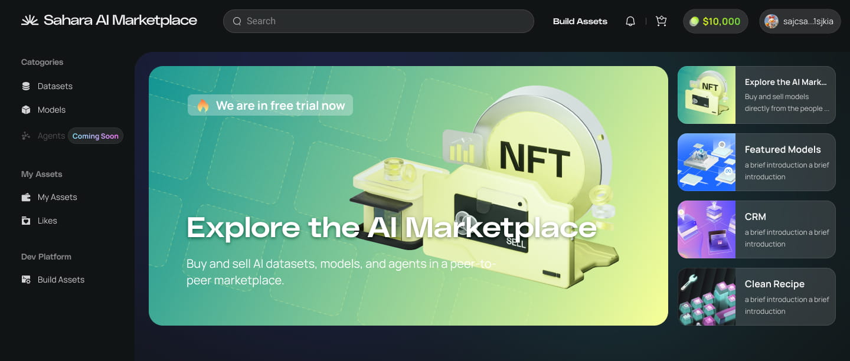This screenshot has height=361, width=850.
Task: Click the Datasets stack icon
Action: (x=26, y=86)
